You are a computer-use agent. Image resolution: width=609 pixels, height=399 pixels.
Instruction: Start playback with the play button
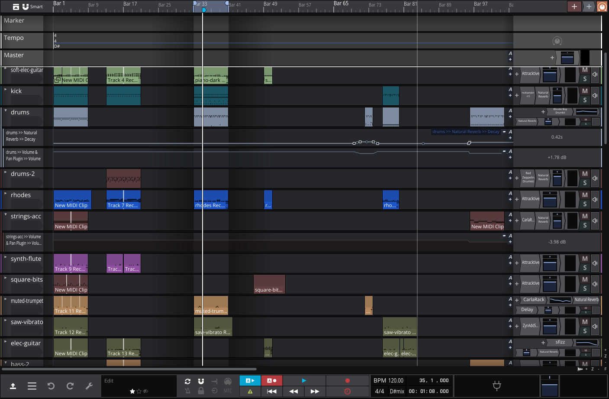click(304, 380)
